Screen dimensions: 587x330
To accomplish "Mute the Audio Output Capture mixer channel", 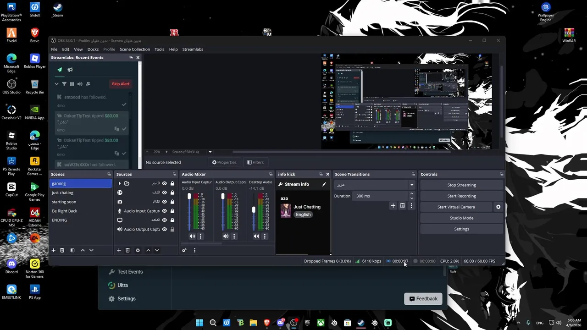I will point(226,236).
